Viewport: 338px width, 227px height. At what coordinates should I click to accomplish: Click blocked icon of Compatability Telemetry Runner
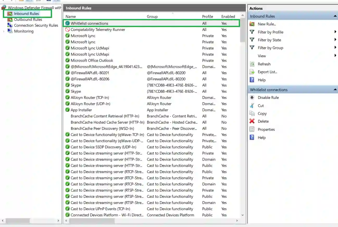tap(67, 29)
